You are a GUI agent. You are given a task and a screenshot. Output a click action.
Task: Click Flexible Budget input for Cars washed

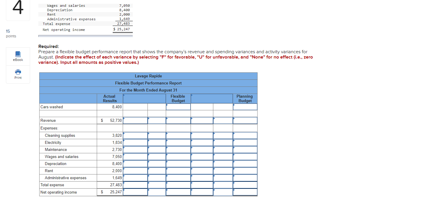178,107
